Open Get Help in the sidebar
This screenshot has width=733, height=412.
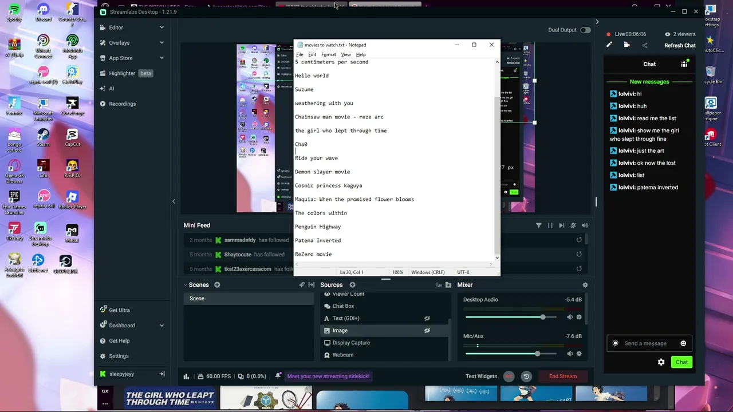(119, 341)
